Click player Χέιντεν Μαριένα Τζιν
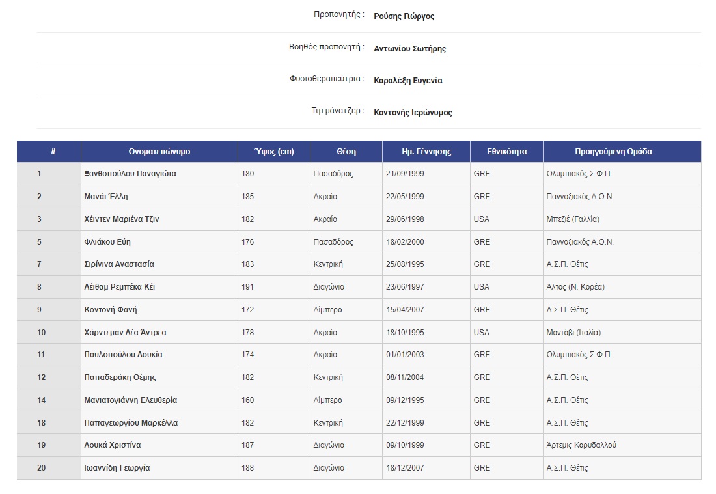The image size is (716, 494). coord(122,219)
